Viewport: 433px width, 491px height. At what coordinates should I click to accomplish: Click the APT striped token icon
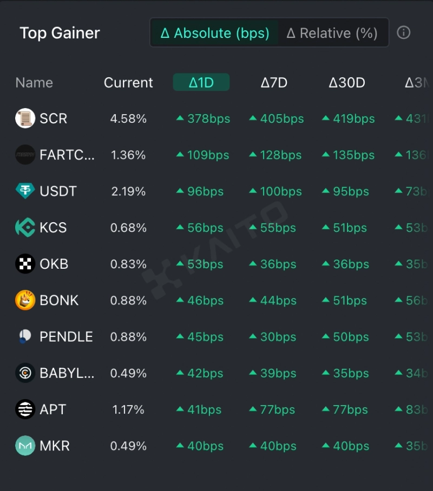pyautogui.click(x=25, y=409)
